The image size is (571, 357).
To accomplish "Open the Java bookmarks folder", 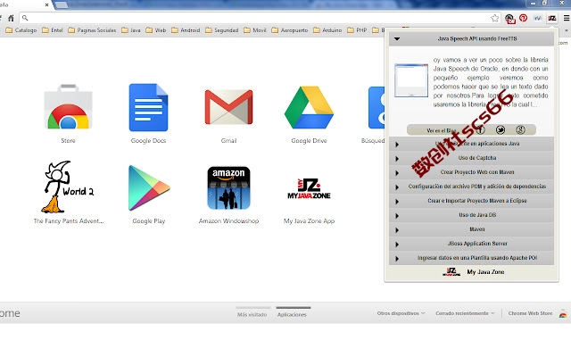I will point(131,30).
